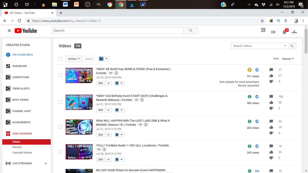Check the box for FortByte Guide 1-100 video
Image resolution: width=308 pixels, height=173 pixels.
pos(61,151)
